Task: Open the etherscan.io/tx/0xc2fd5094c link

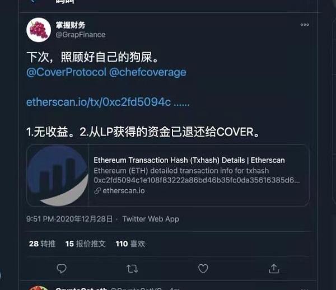Action: 108,102
